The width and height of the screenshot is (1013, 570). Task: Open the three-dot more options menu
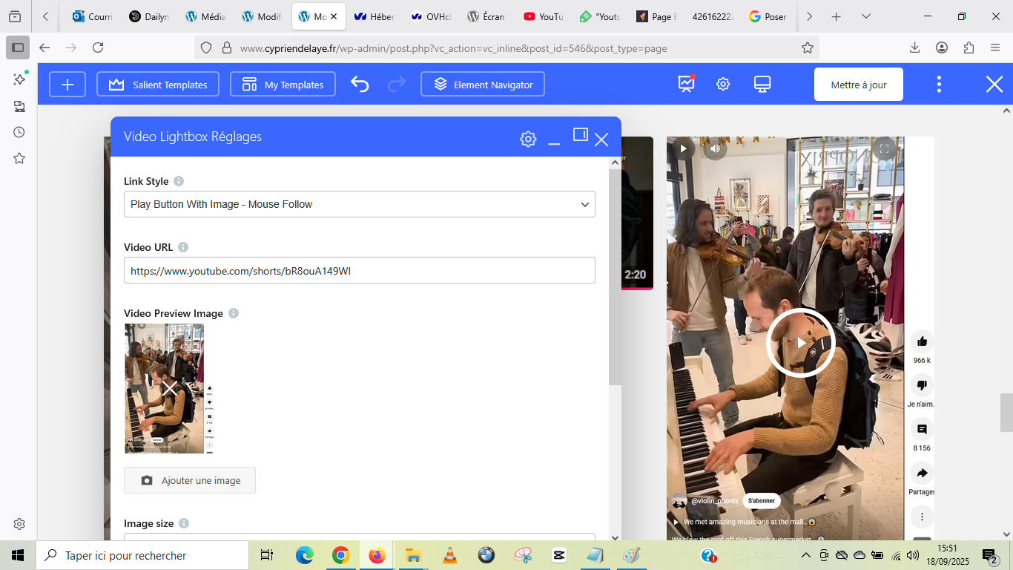click(x=939, y=85)
